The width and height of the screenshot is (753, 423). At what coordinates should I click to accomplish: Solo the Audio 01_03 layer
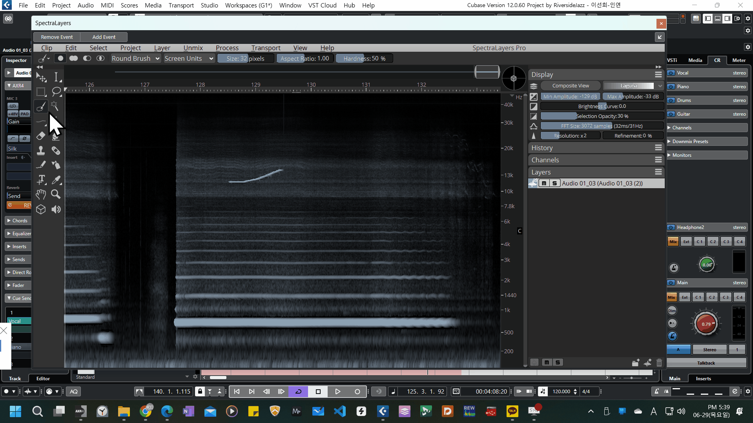[554, 183]
